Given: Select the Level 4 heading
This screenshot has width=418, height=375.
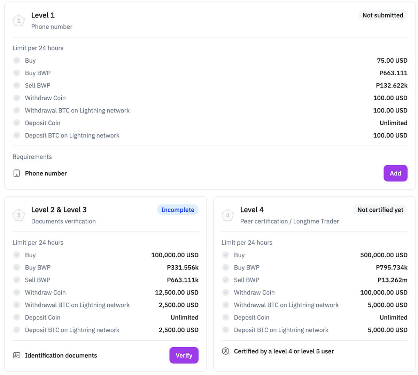Looking at the screenshot, I should click(252, 210).
